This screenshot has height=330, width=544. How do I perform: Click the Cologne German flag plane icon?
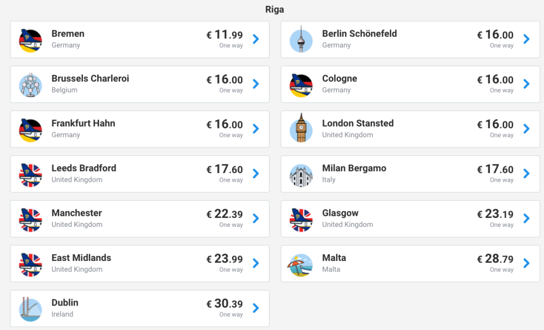(301, 84)
